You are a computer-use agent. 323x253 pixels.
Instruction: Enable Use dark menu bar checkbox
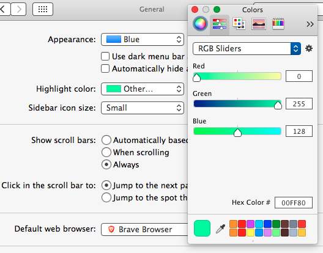105,56
